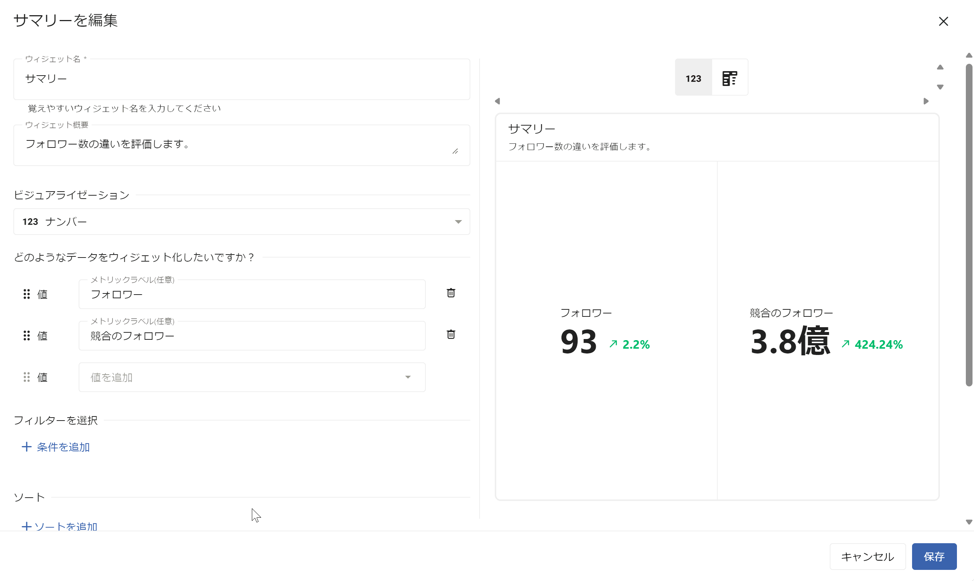Select the 123 number view toggle

pos(693,77)
